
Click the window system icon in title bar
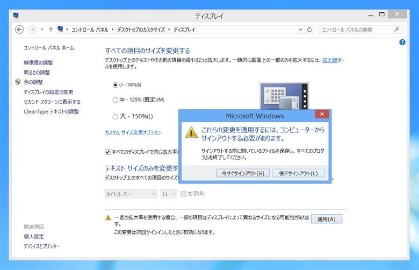tap(16, 16)
